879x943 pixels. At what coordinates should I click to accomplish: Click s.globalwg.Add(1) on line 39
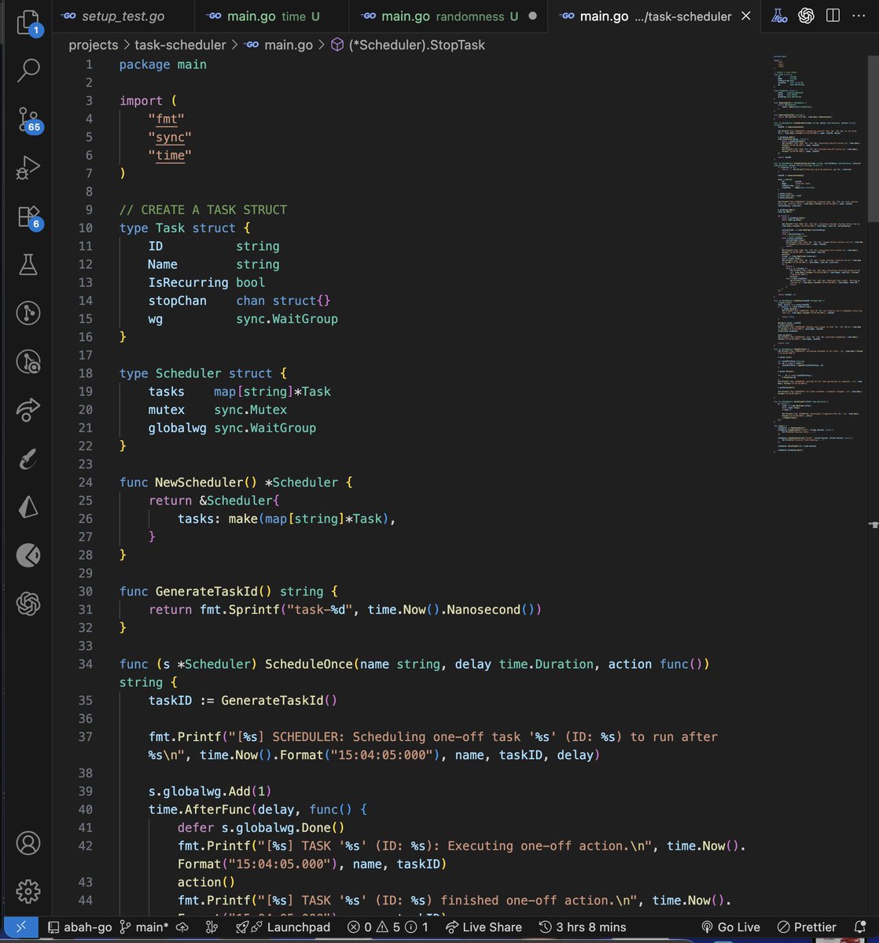(210, 791)
